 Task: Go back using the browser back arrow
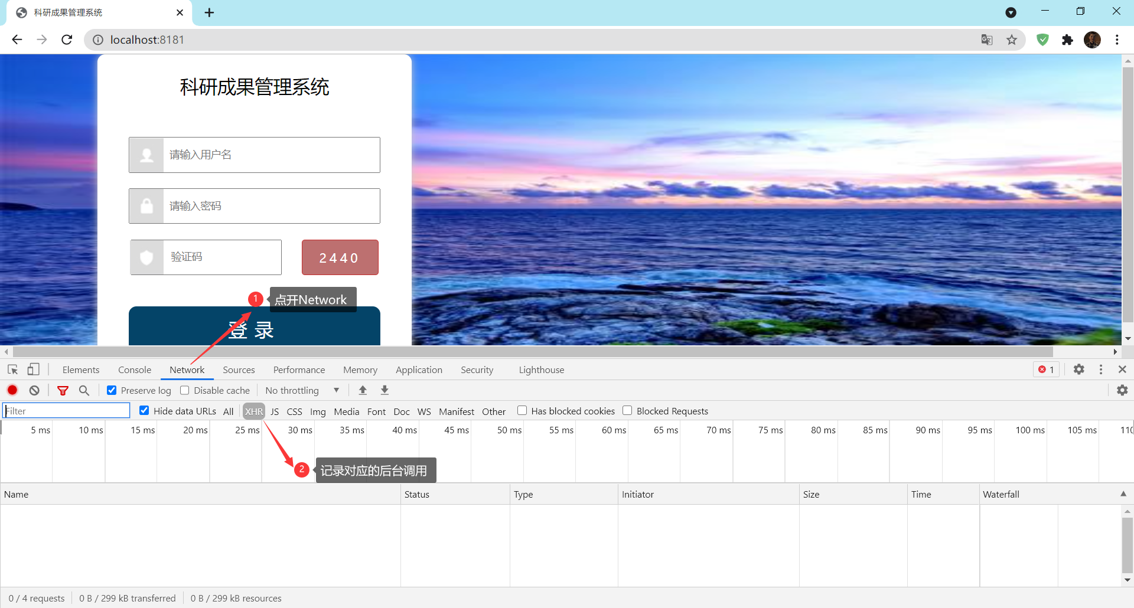pyautogui.click(x=17, y=40)
